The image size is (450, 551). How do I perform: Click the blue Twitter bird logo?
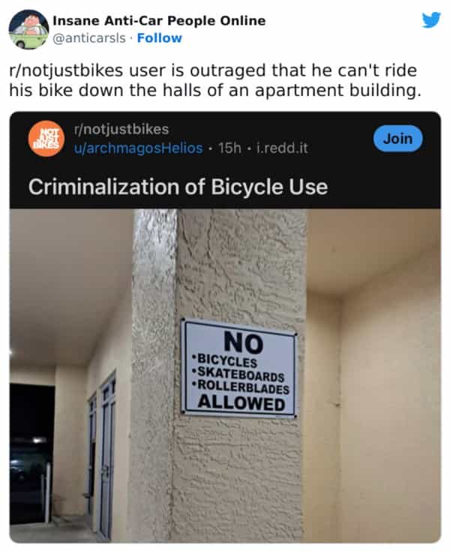[x=431, y=19]
